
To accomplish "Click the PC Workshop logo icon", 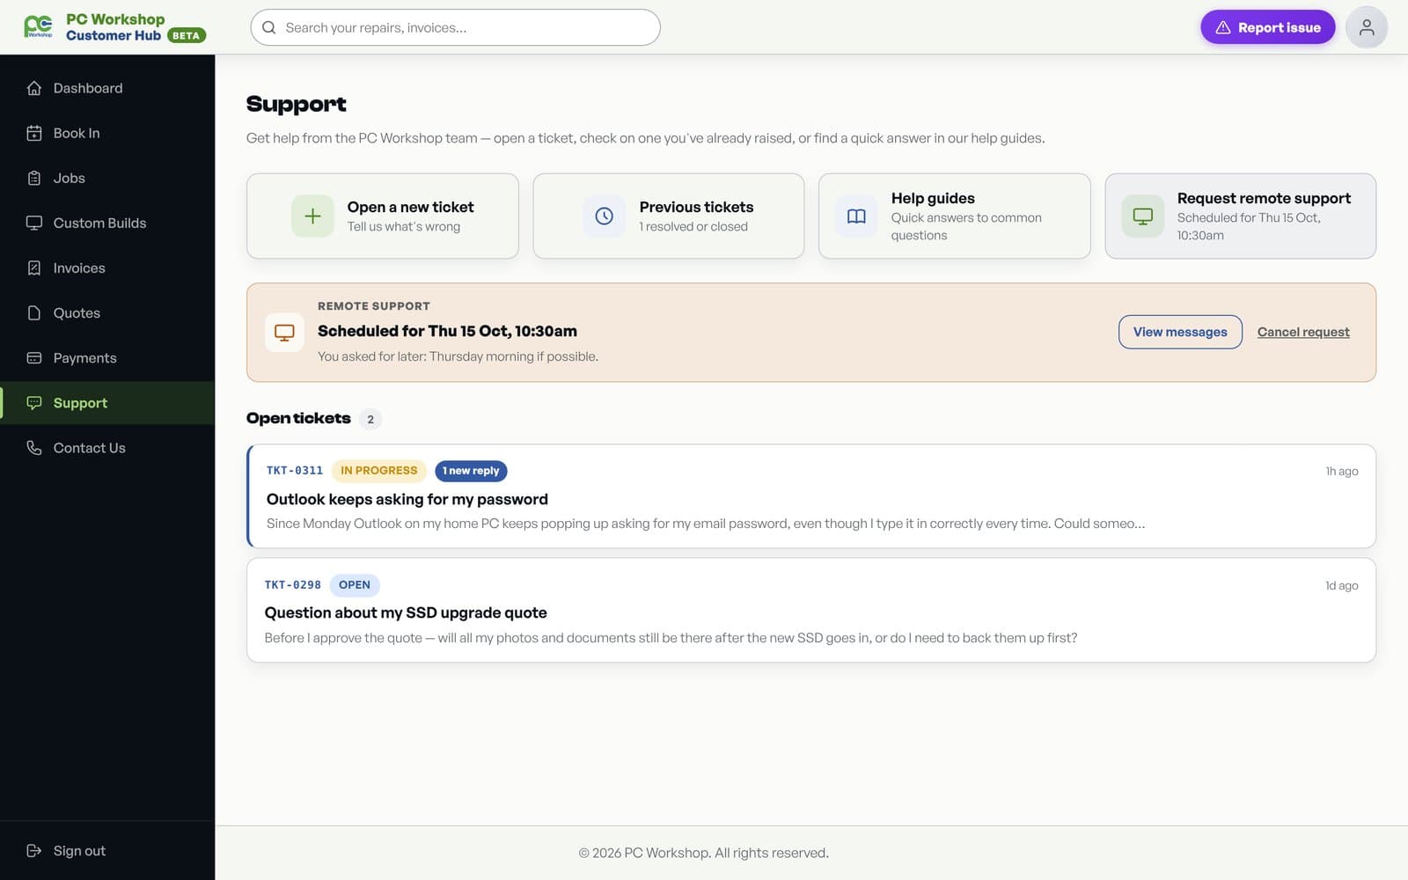I will [38, 26].
